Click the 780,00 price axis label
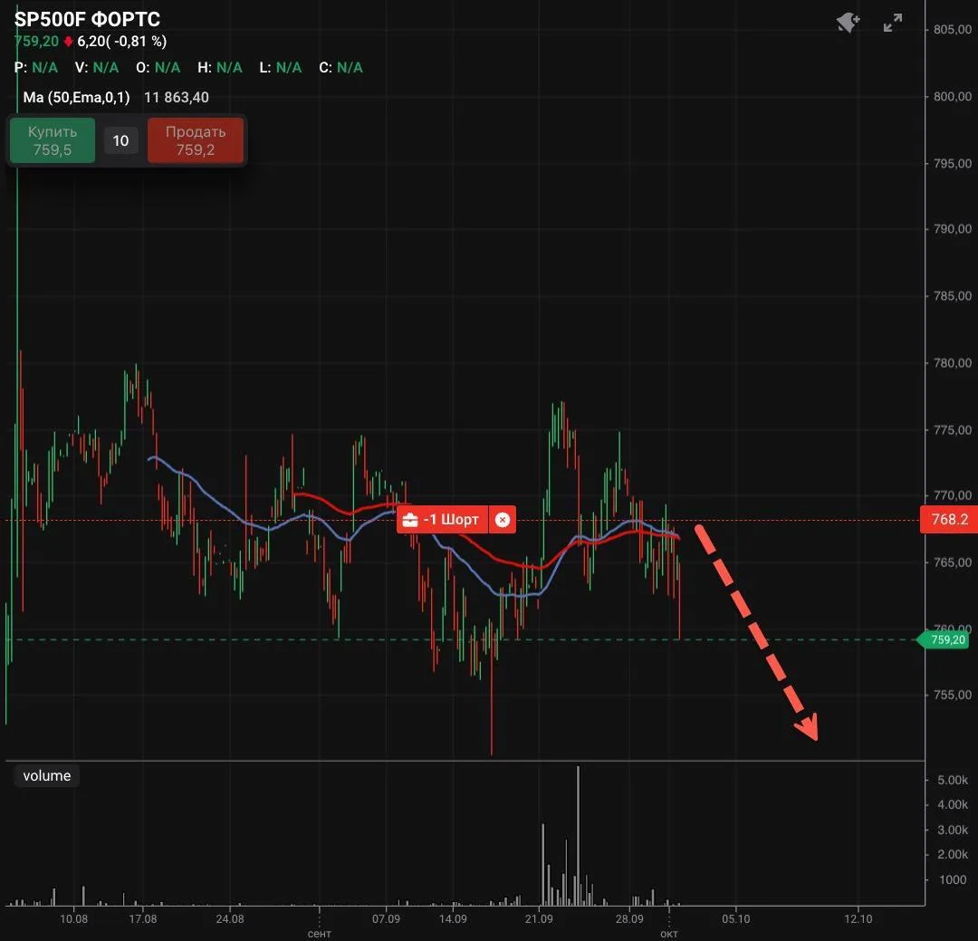 [953, 362]
